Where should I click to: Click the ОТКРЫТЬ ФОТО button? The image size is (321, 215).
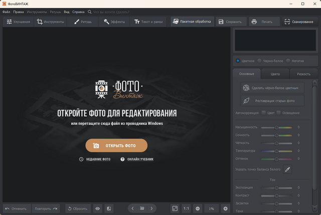[x=116, y=146]
